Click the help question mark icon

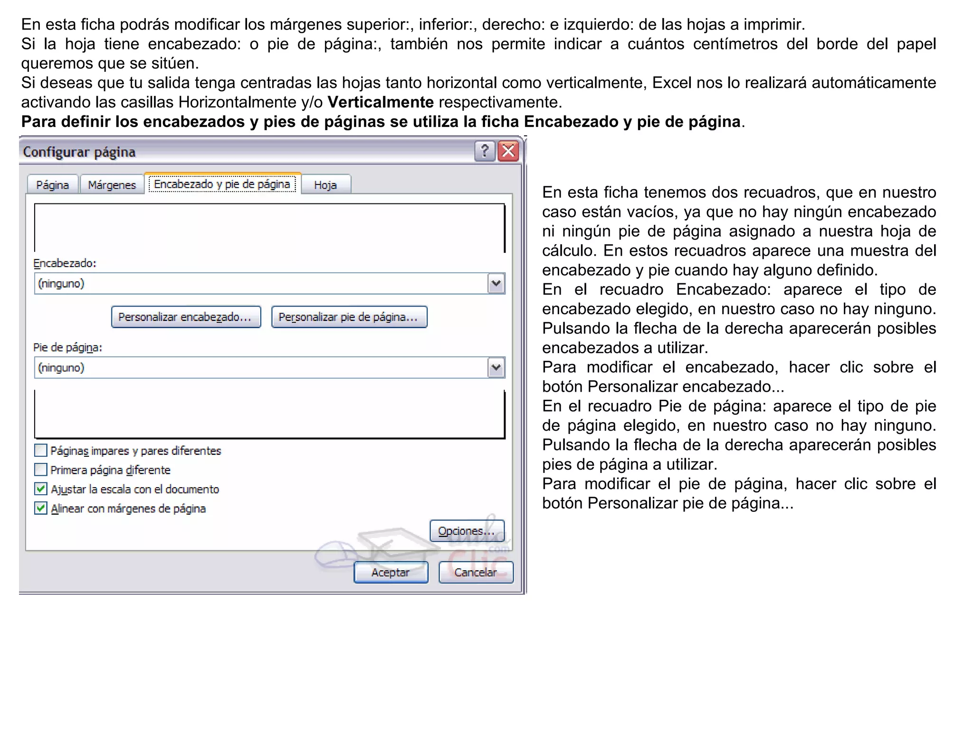(x=485, y=152)
